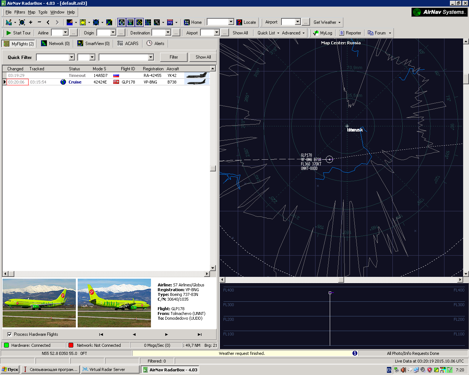Click Show All in Quick Filter panel
Image resolution: width=469 pixels, height=375 pixels.
(203, 57)
